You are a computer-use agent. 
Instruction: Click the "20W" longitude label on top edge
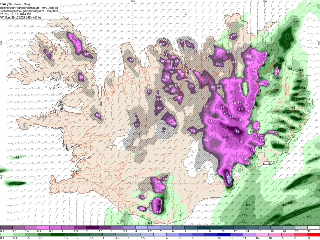[x=133, y=1]
